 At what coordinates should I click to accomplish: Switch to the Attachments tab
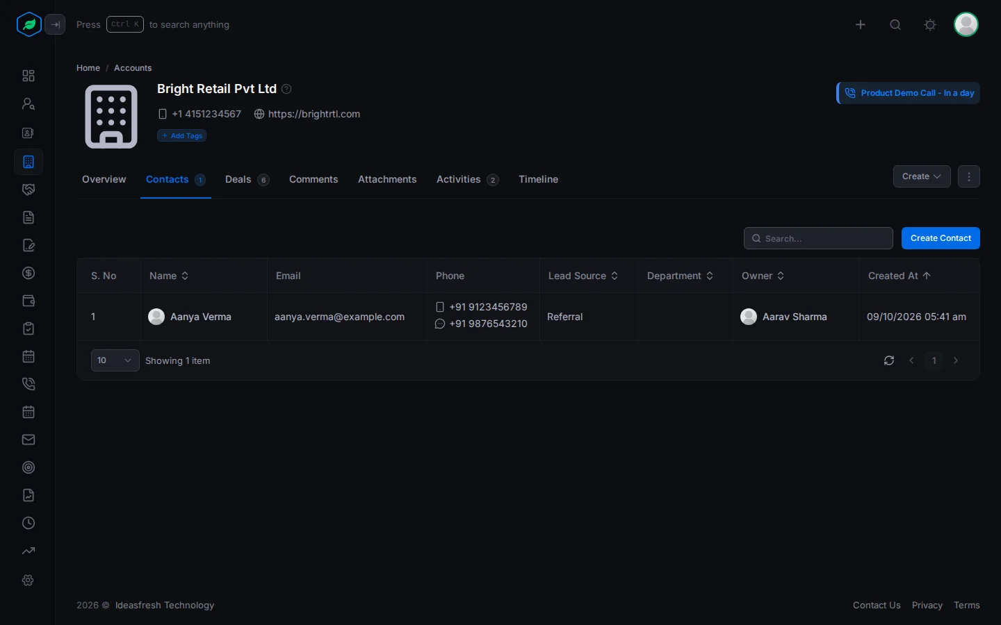click(x=387, y=179)
